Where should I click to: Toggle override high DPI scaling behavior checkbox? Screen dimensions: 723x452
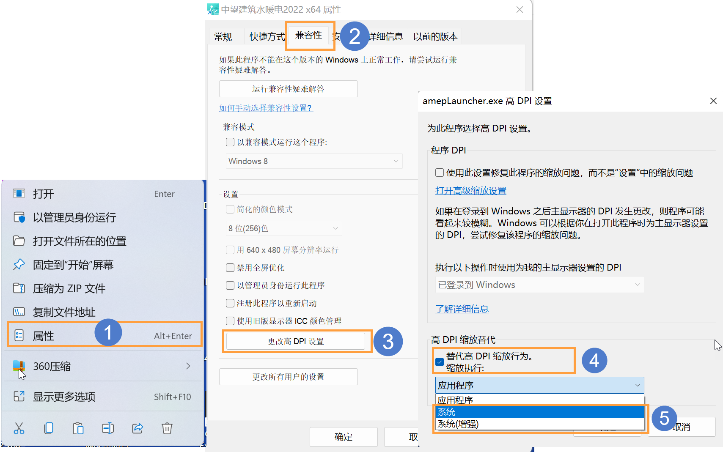(x=440, y=362)
